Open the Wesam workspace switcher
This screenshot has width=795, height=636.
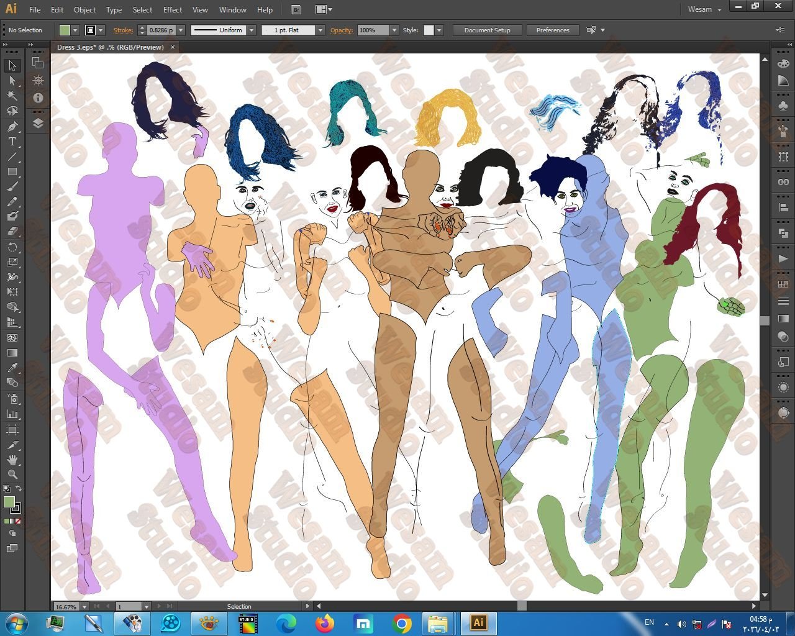(x=704, y=10)
